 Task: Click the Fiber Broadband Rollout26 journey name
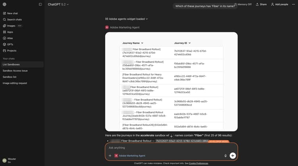click(x=145, y=127)
